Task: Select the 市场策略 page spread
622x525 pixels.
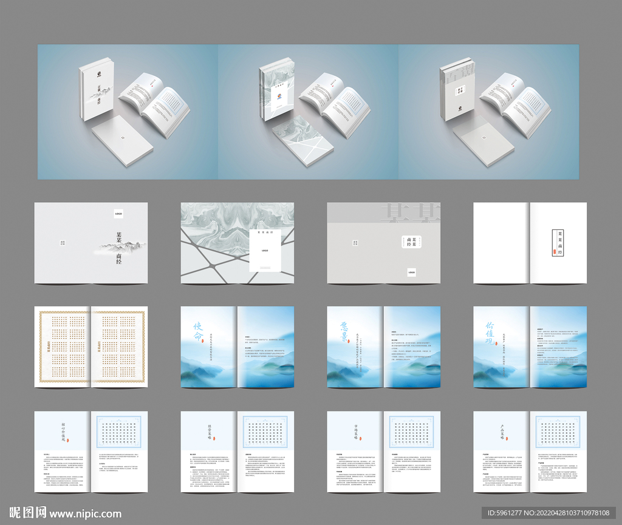Action: [x=383, y=452]
